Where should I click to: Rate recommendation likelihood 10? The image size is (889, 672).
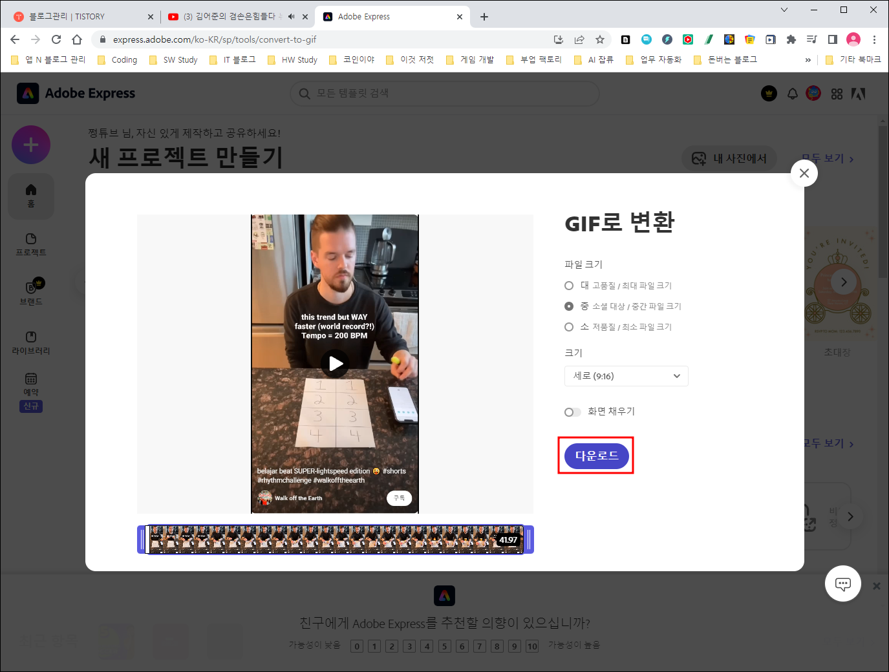[x=532, y=646]
